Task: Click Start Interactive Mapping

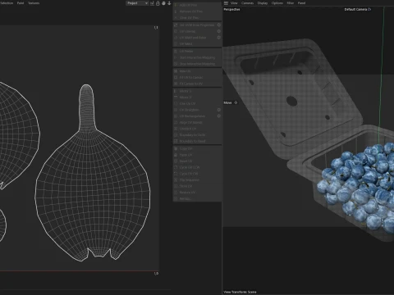Action: (197, 57)
